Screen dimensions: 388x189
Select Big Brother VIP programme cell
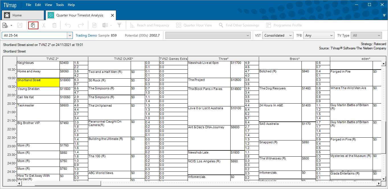pos(38,132)
